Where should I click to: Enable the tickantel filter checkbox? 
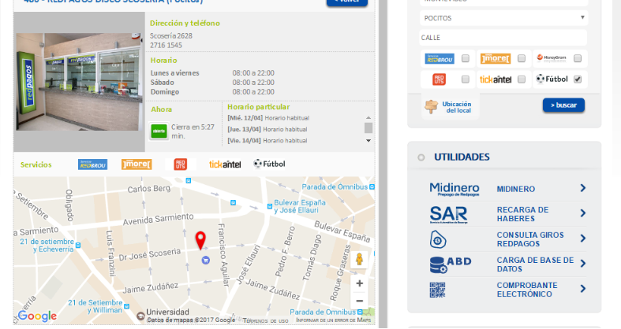point(522,79)
